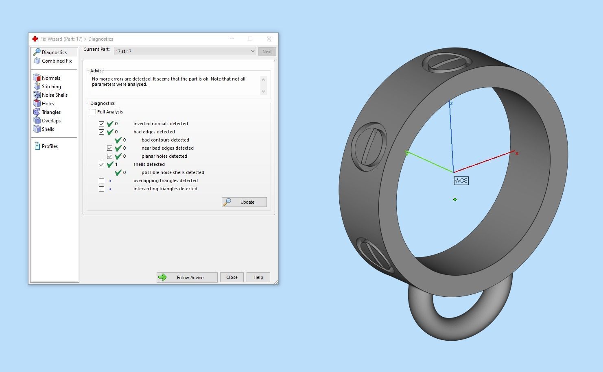Enable intersecting triangles detected checkbox
Viewport: 603px width, 372px height.
101,189
